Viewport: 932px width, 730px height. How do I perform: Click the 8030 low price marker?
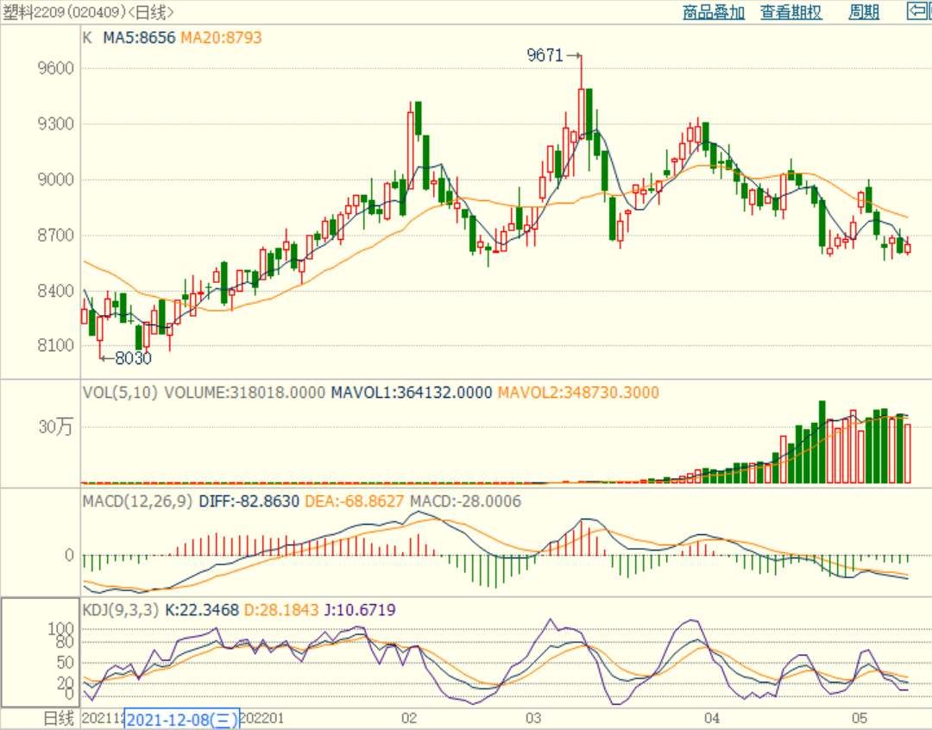click(x=132, y=358)
